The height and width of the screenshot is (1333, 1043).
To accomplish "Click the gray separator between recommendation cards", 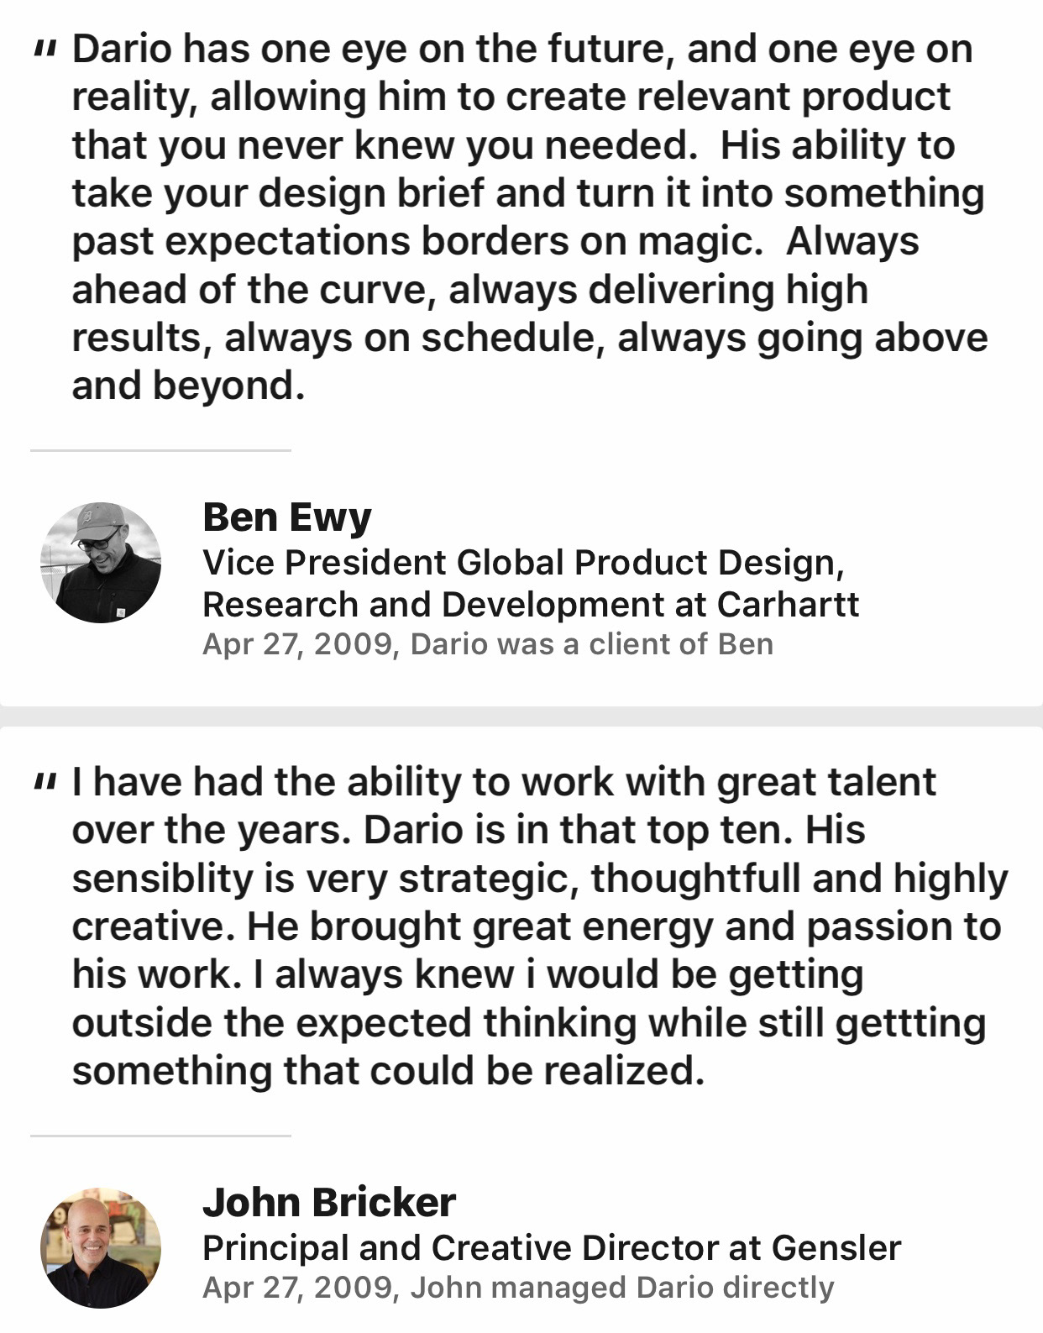I will click(521, 716).
